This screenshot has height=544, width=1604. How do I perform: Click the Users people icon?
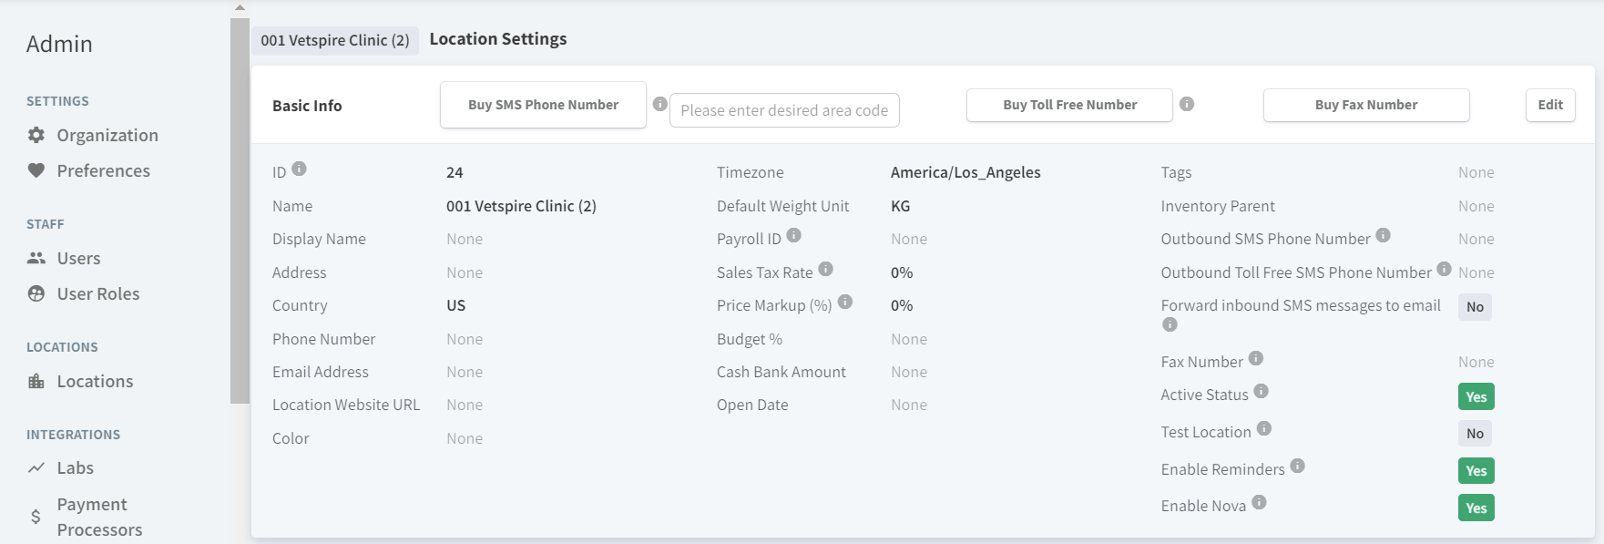pos(36,258)
